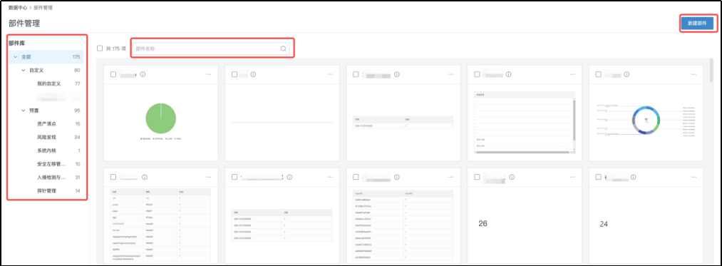Viewport: 722px width, 266px height.
Task: Select the checkbox on the card showing 26
Action: (x=477, y=177)
